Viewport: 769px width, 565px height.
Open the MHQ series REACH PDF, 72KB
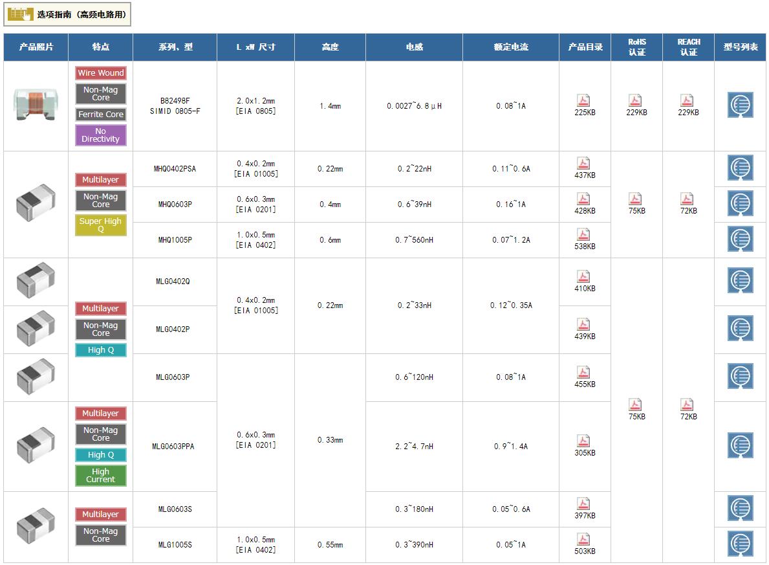[x=688, y=199]
